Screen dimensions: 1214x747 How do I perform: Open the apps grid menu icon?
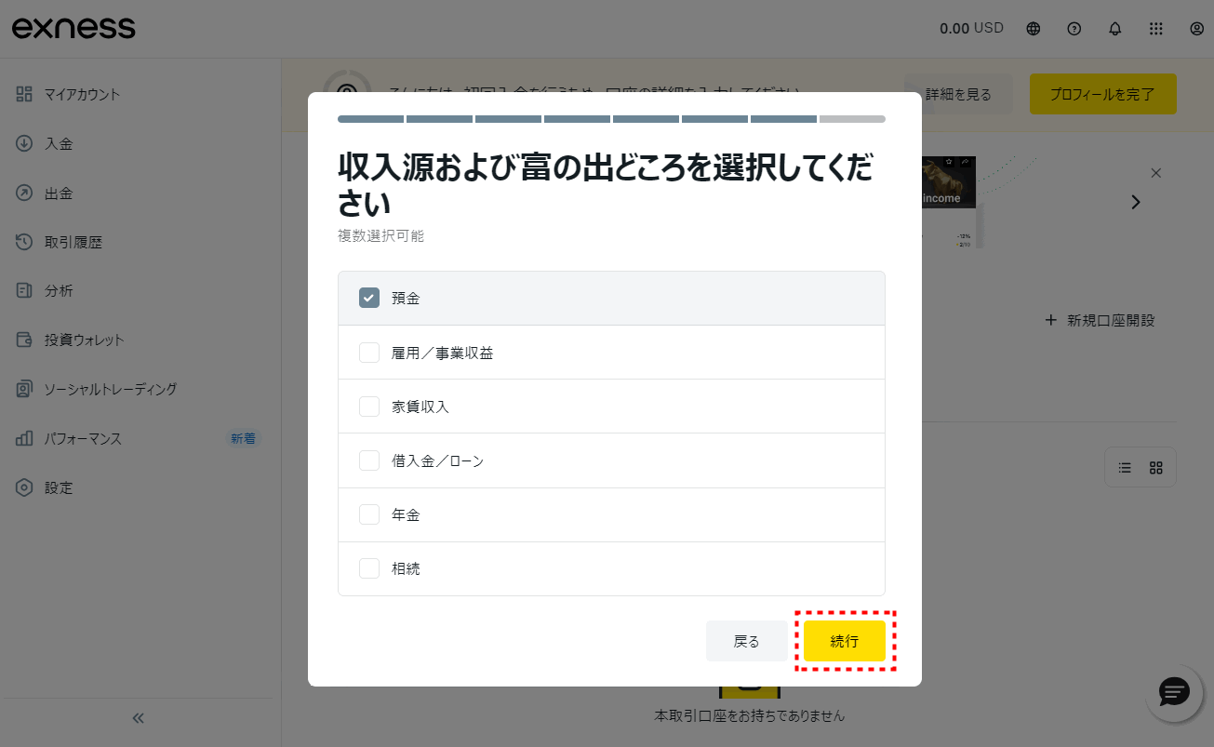click(x=1156, y=29)
